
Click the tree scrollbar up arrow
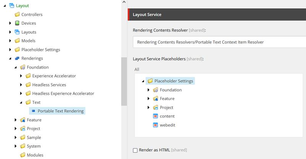coord(124,2)
